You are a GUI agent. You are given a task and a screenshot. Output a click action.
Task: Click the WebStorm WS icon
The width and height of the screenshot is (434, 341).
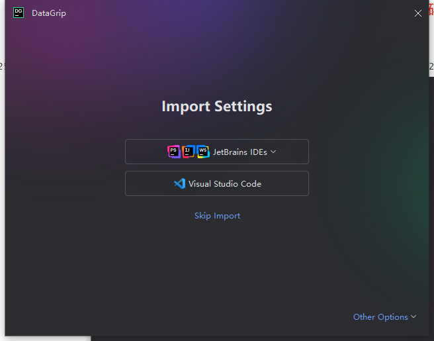203,152
